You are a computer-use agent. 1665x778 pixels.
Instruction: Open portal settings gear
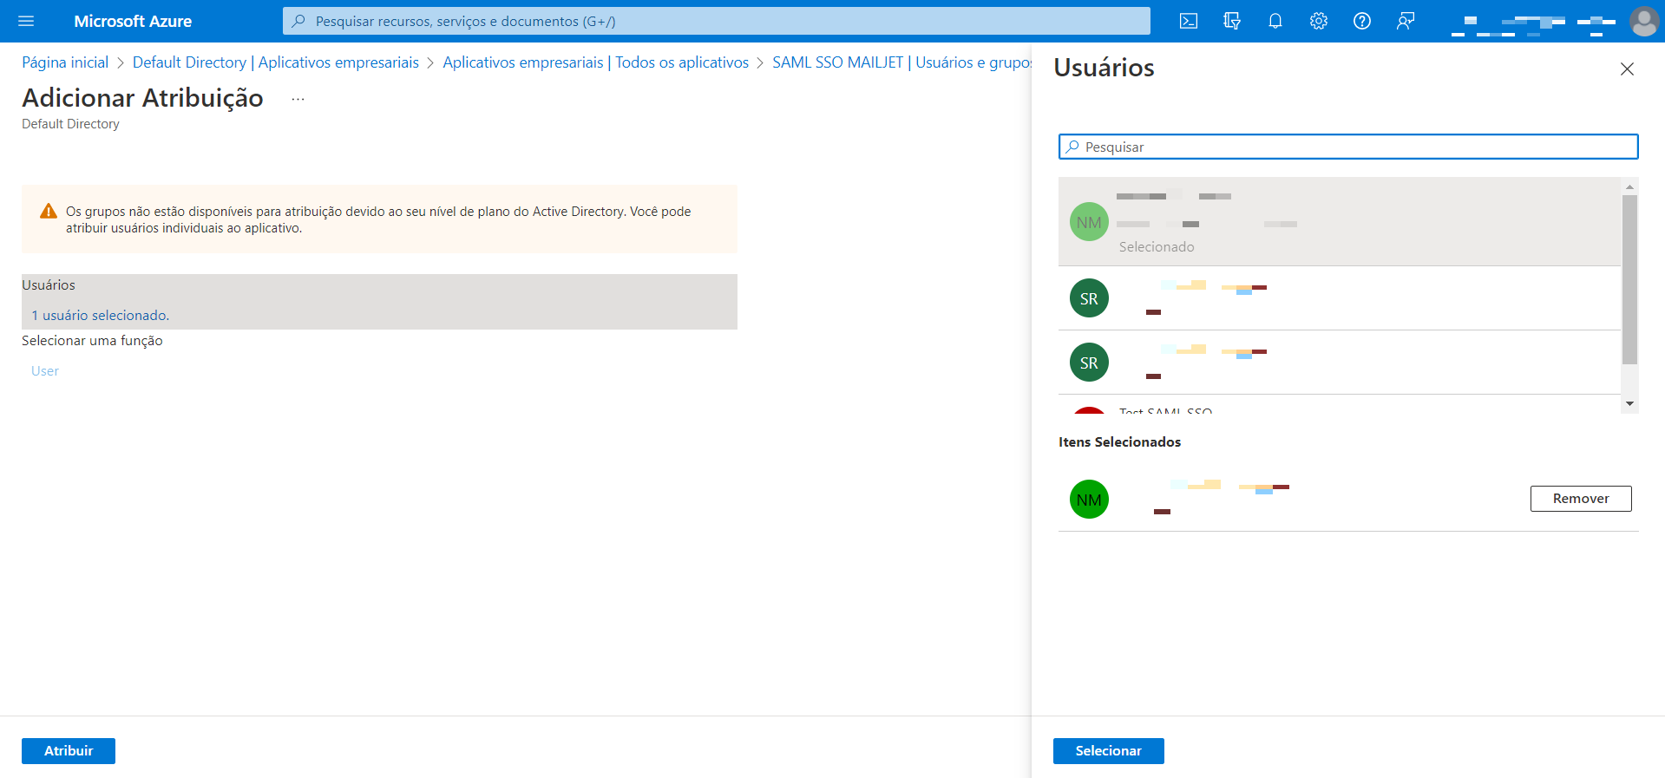(x=1319, y=21)
